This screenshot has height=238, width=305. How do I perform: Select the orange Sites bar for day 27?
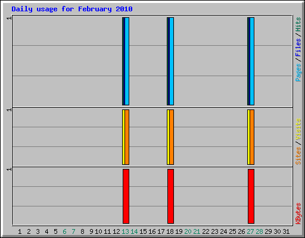(x=252, y=137)
